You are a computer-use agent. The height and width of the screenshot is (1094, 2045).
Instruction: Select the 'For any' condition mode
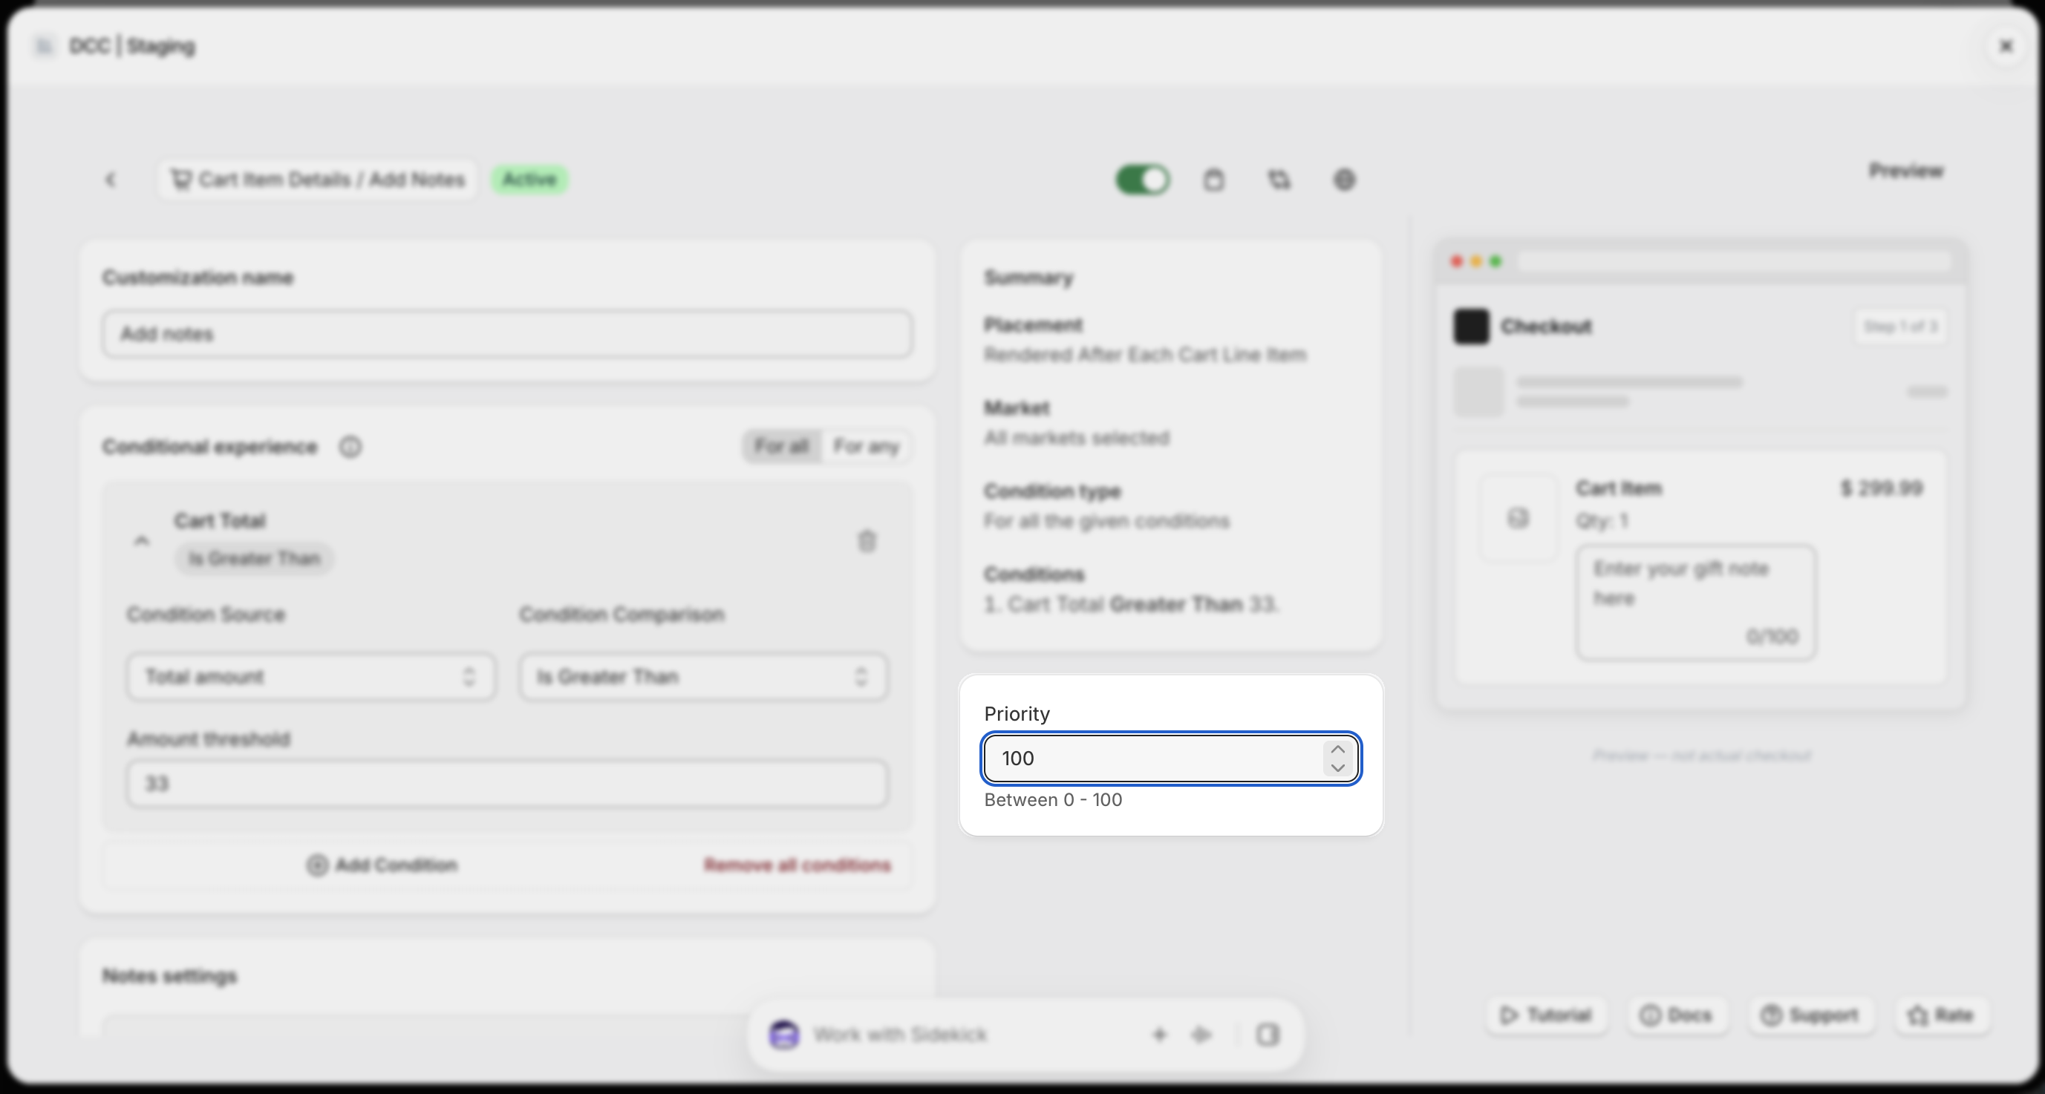tap(866, 447)
